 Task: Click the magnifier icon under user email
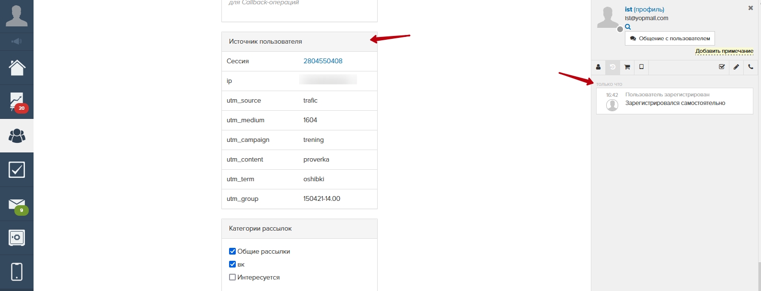[x=628, y=27]
